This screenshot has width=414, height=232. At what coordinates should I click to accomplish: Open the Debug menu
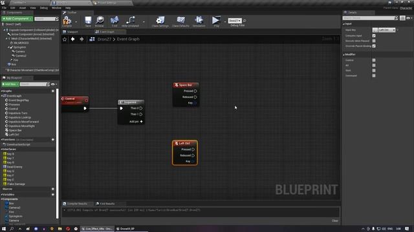[x=44, y=8]
